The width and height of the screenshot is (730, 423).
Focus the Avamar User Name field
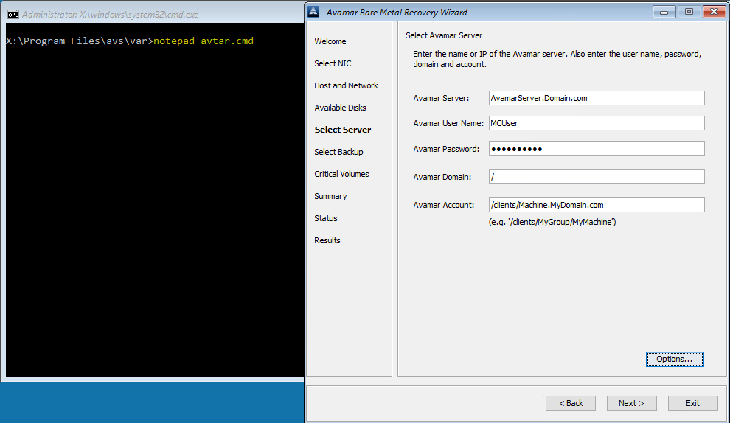596,123
